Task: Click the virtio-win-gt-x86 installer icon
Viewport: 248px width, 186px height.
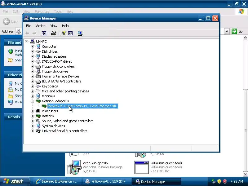Action: pos(74,167)
